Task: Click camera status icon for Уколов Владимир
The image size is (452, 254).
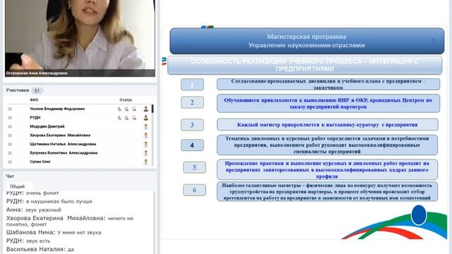Action: pos(126,109)
